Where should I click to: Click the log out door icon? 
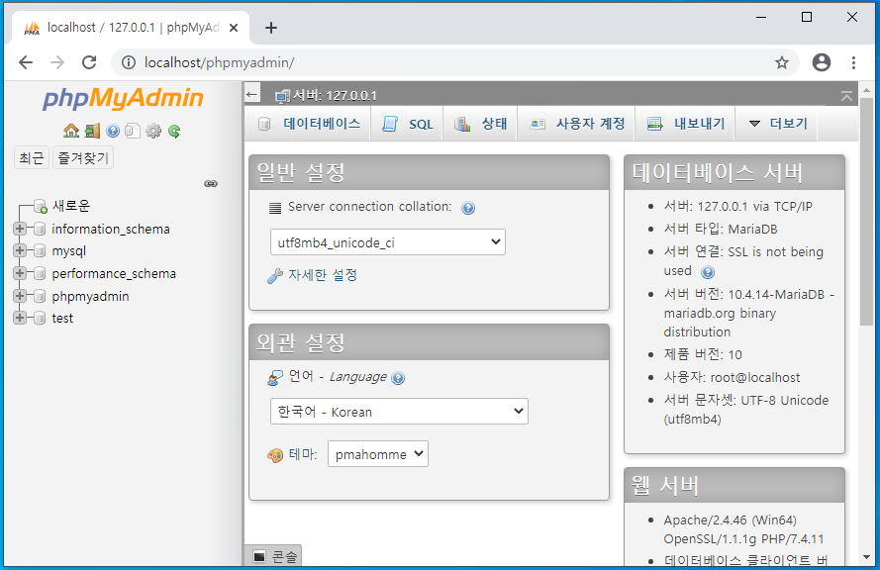pyautogui.click(x=92, y=131)
